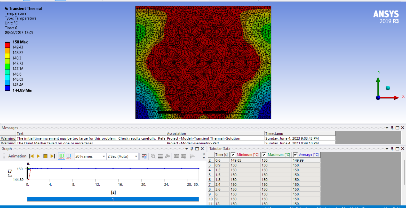Pin the Tabular Data panel
The width and height of the screenshot is (406, 208).
(392, 149)
